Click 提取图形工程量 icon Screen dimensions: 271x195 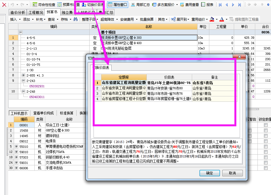[x=232, y=19]
